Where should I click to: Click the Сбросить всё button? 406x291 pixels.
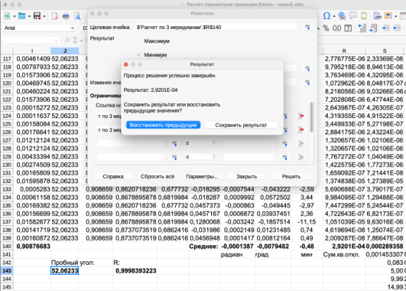157,177
